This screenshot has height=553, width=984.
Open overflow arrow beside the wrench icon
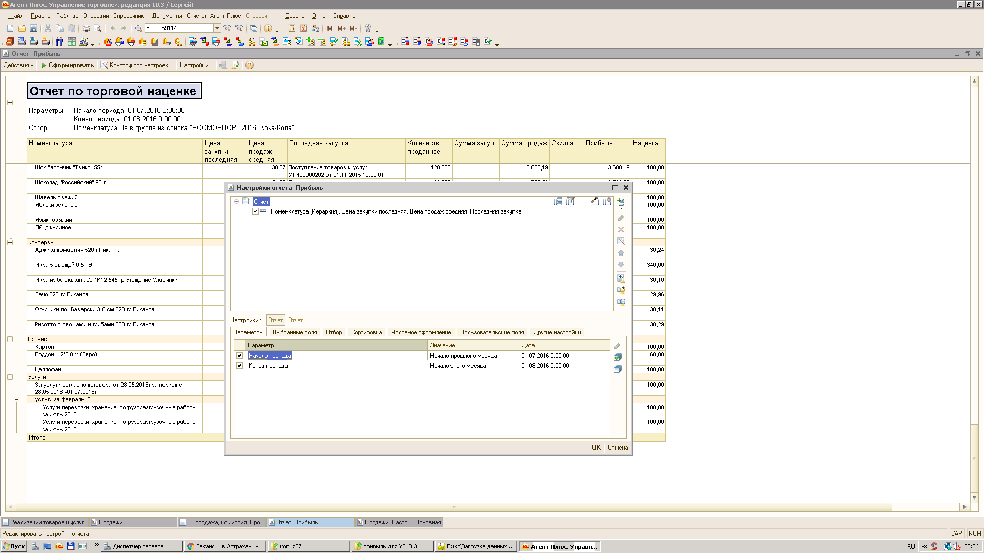point(377,31)
